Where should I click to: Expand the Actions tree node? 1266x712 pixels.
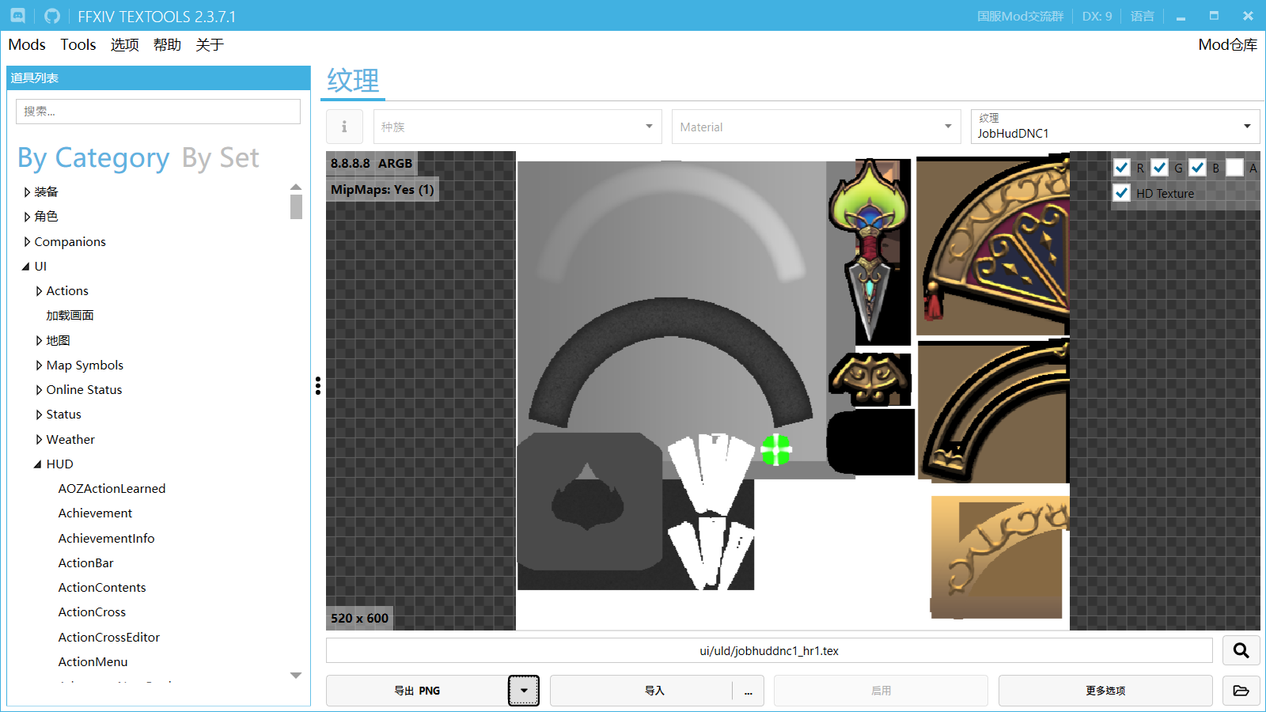[39, 291]
